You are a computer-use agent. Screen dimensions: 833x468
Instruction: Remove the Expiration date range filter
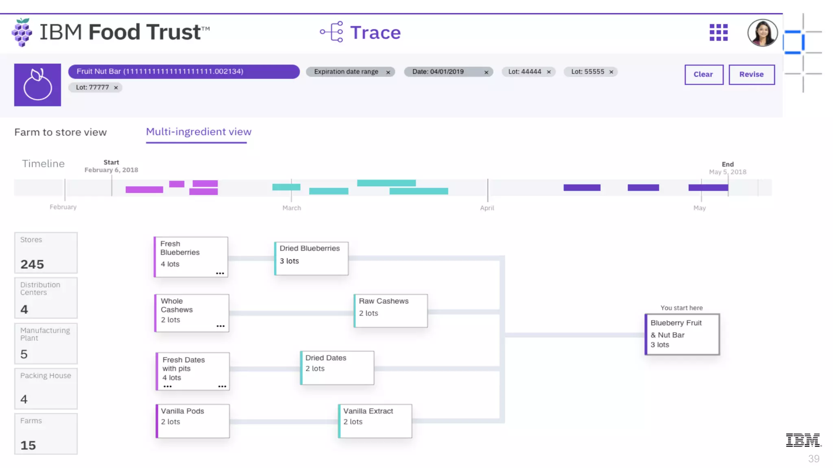pos(388,72)
